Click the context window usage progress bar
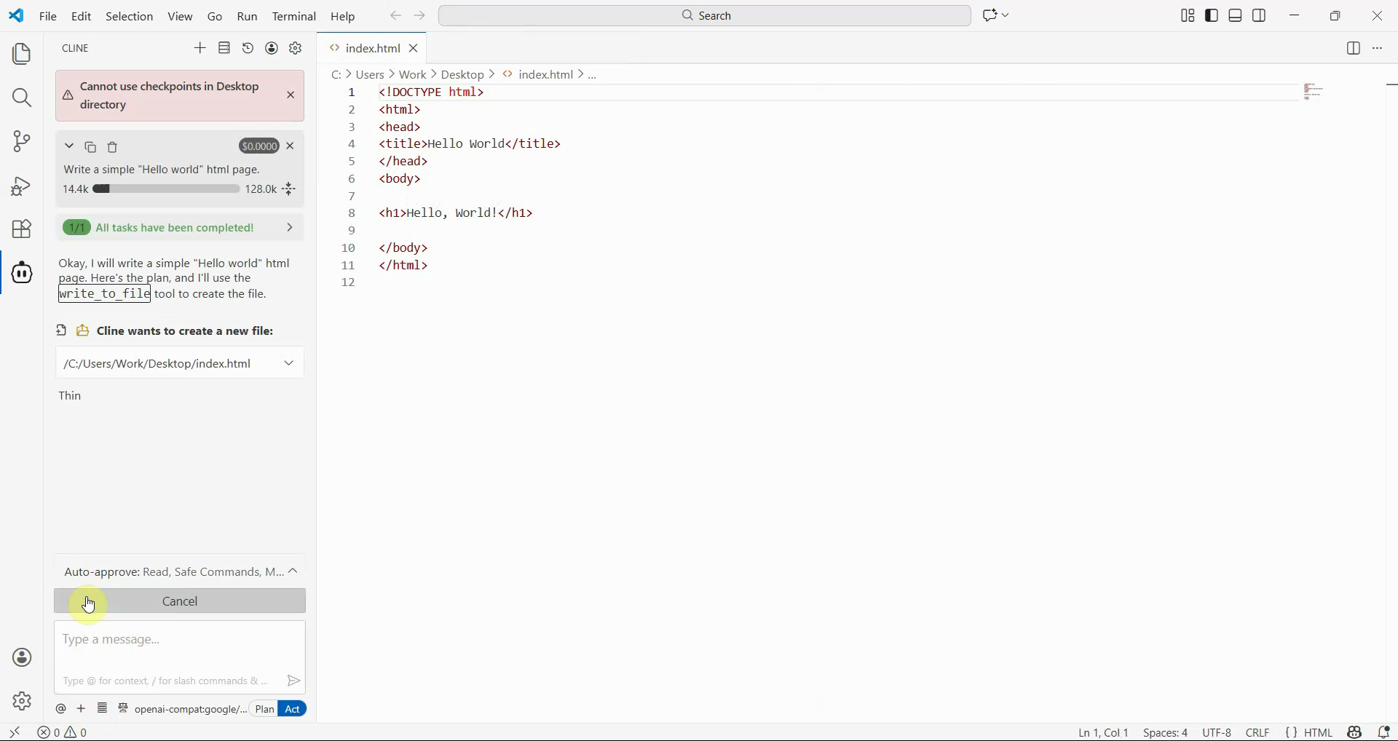 point(166,189)
